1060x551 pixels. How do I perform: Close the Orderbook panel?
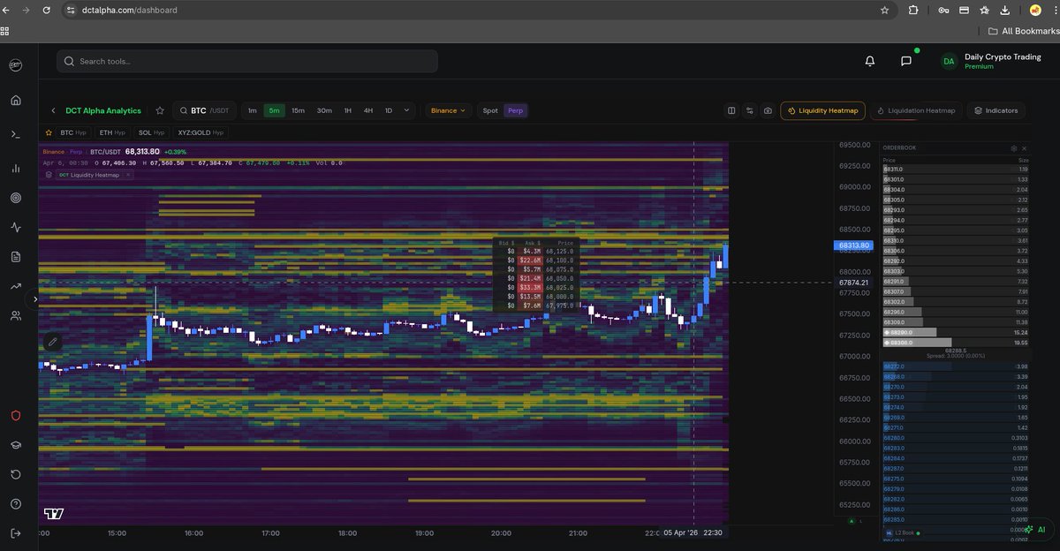1025,148
